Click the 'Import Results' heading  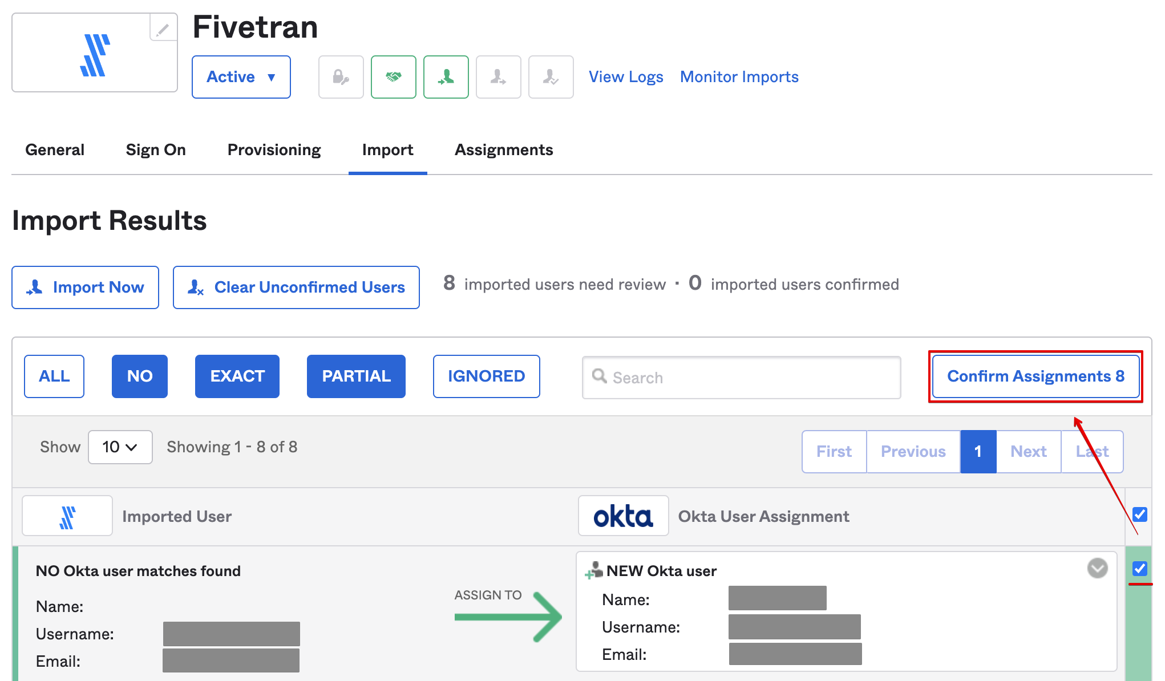click(110, 221)
